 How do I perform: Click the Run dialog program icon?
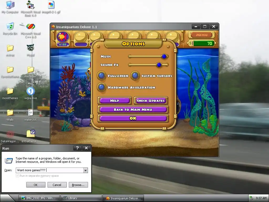coord(9,160)
